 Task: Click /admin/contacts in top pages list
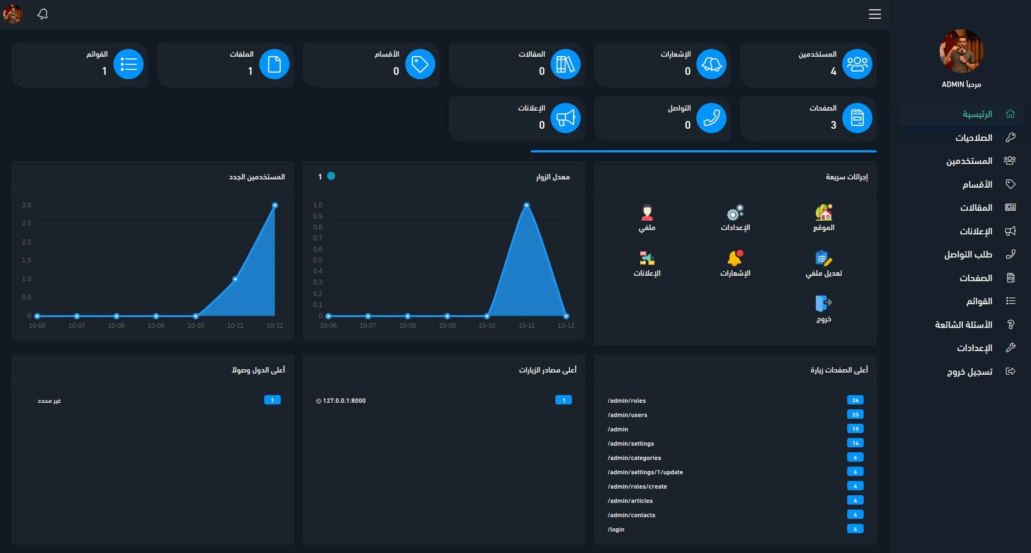tap(631, 515)
